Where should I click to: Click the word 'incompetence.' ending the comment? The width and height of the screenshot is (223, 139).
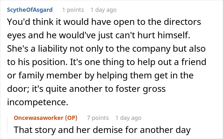[38, 102]
